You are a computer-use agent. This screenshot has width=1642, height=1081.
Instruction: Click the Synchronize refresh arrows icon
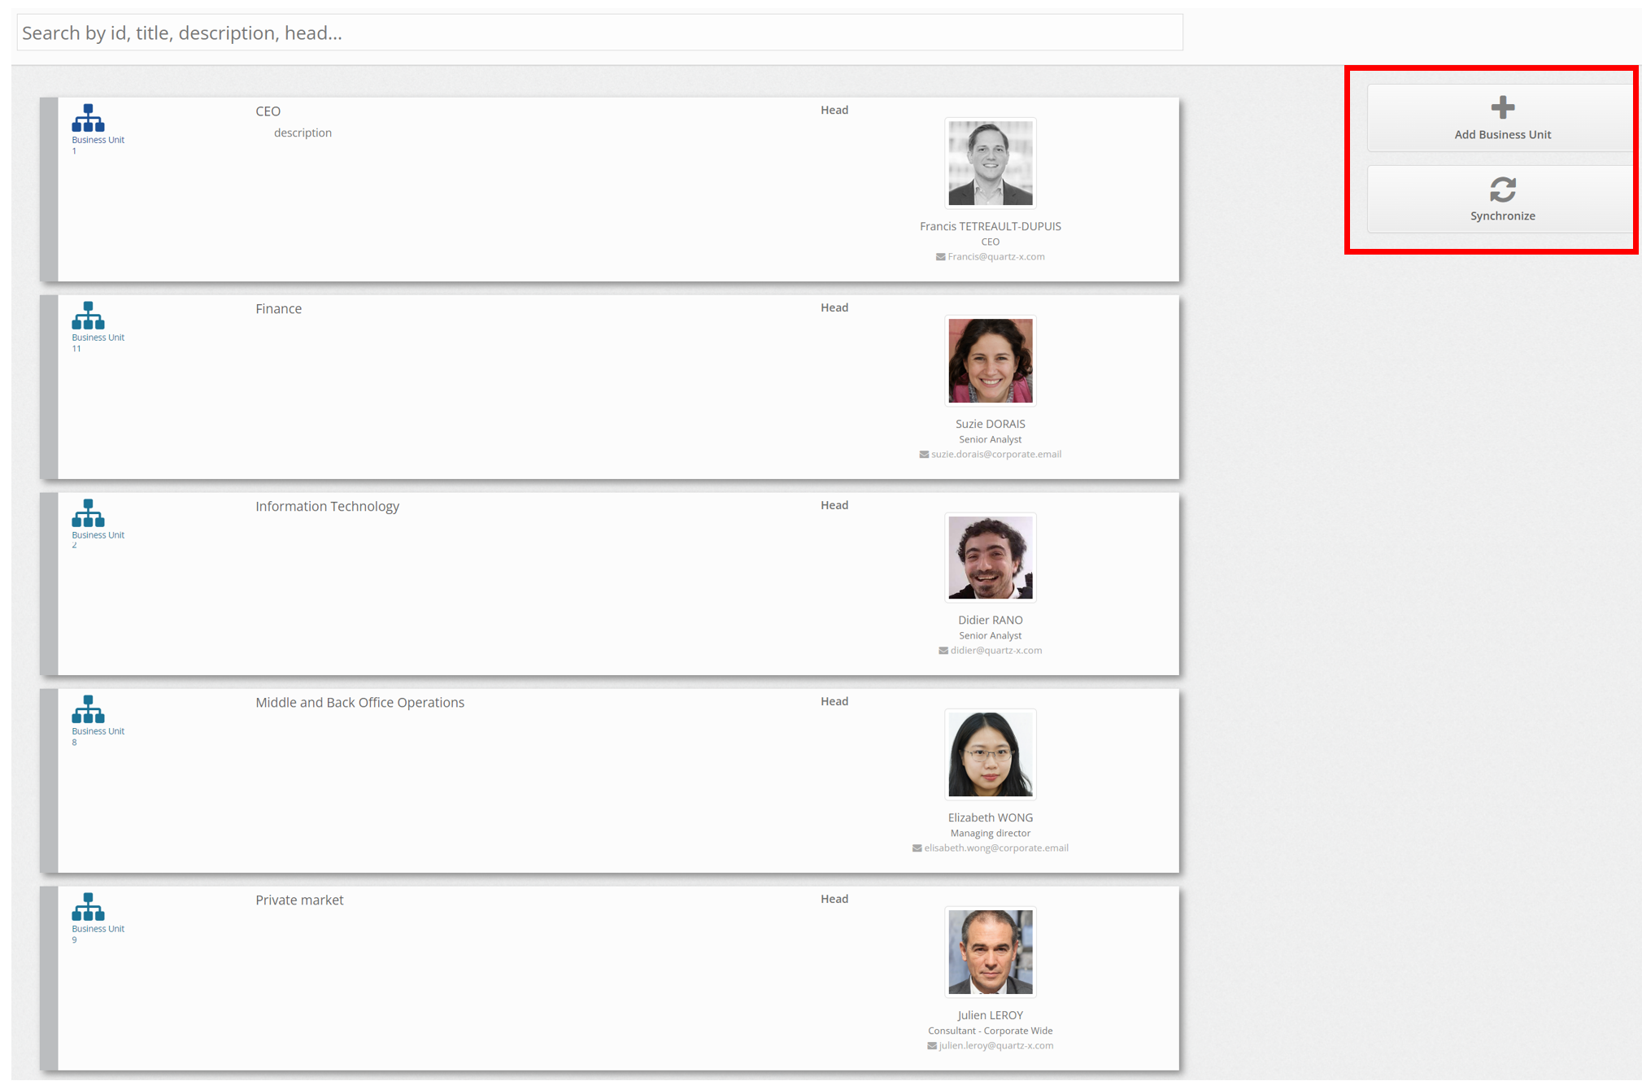[x=1502, y=190]
